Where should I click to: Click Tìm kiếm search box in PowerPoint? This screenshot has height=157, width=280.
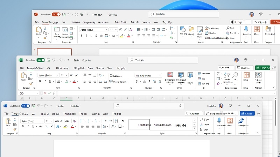(x=183, y=14)
